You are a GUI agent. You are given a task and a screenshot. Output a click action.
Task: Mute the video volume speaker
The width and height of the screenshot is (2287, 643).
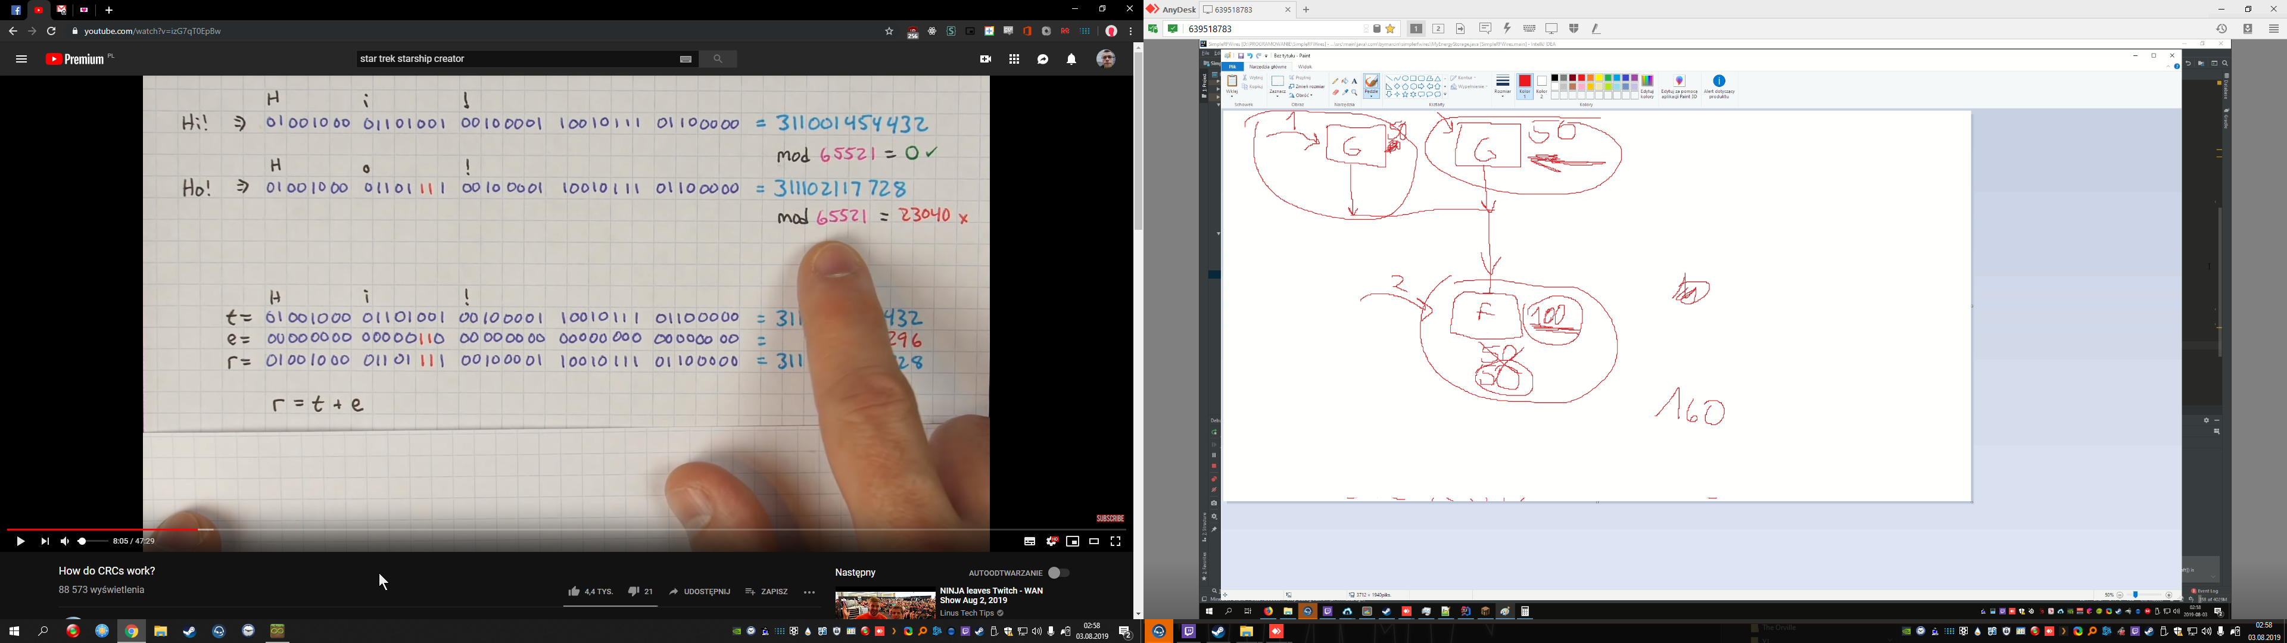[65, 541]
